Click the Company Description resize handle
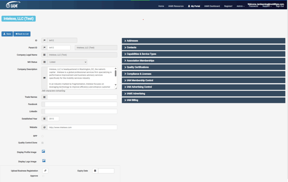Screen dimensions: 288x182 (x=116, y=88)
